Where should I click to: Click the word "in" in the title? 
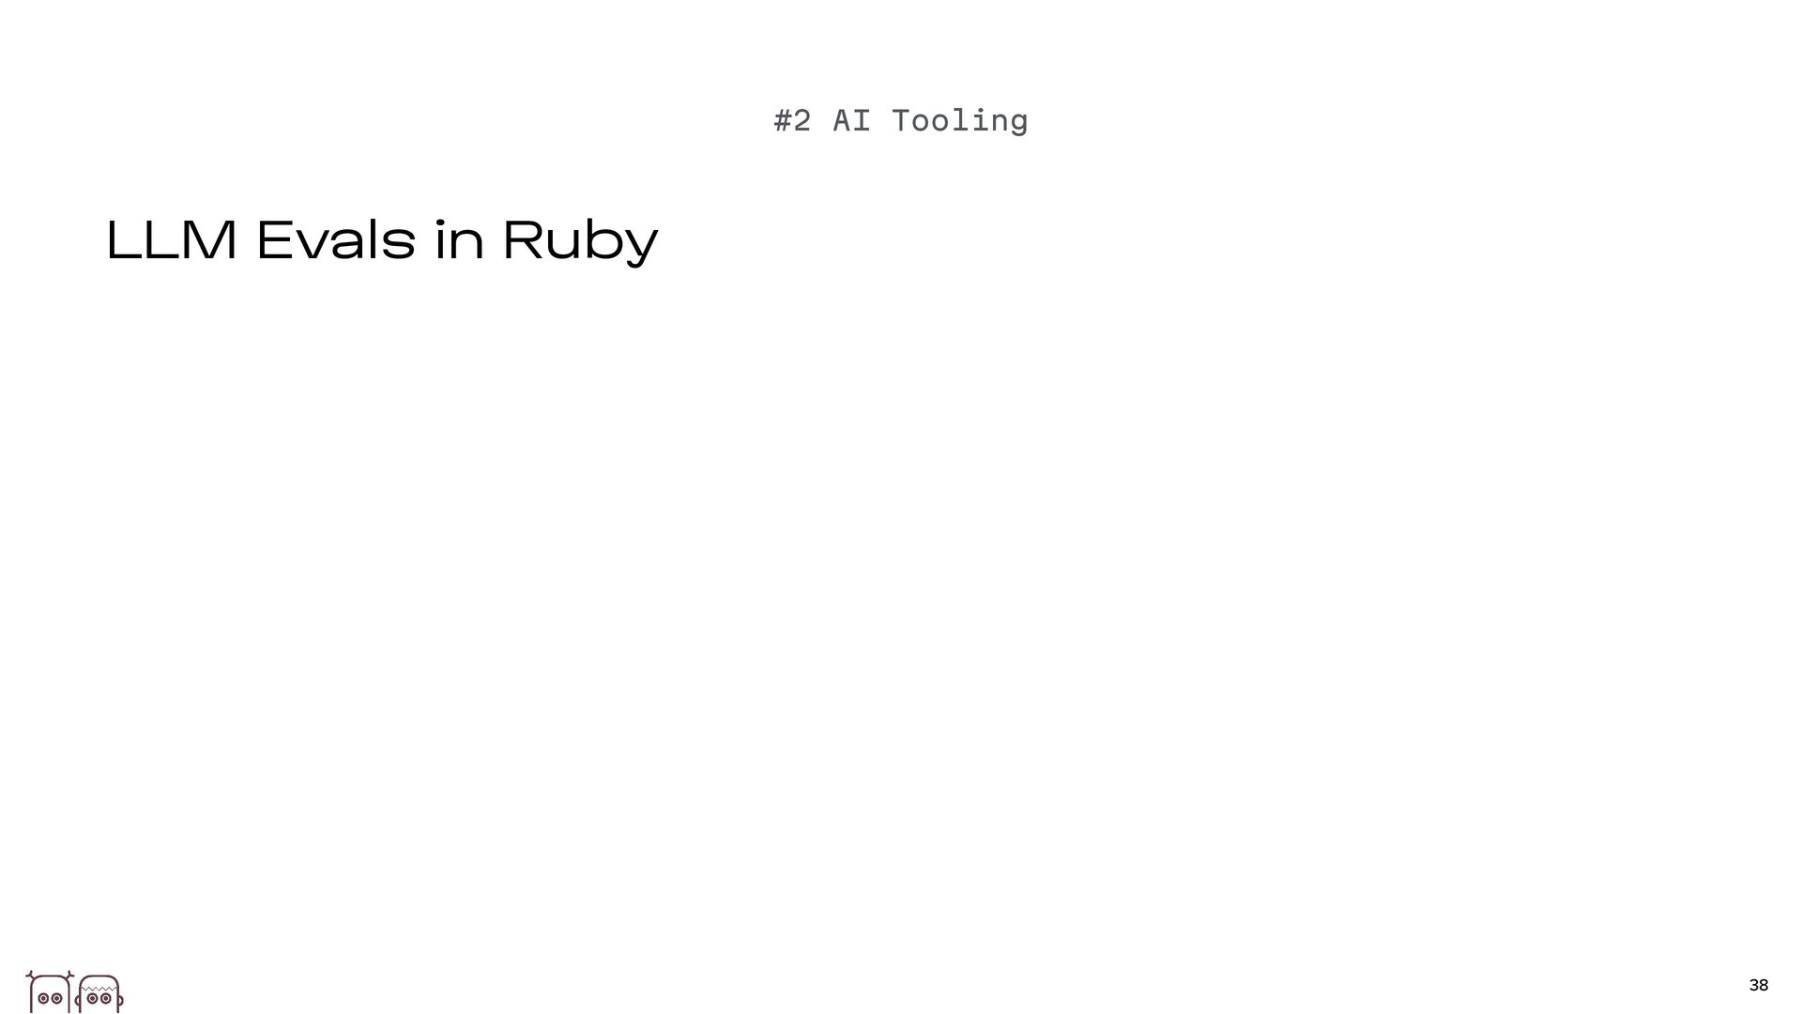459,240
